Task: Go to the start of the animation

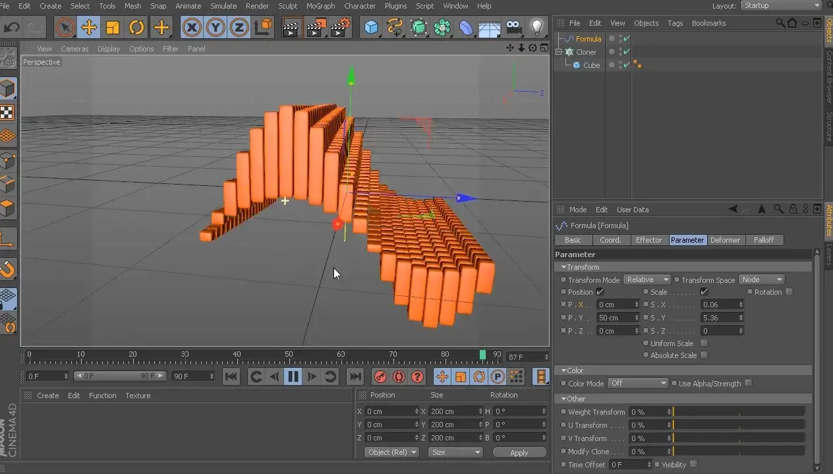Action: [231, 376]
